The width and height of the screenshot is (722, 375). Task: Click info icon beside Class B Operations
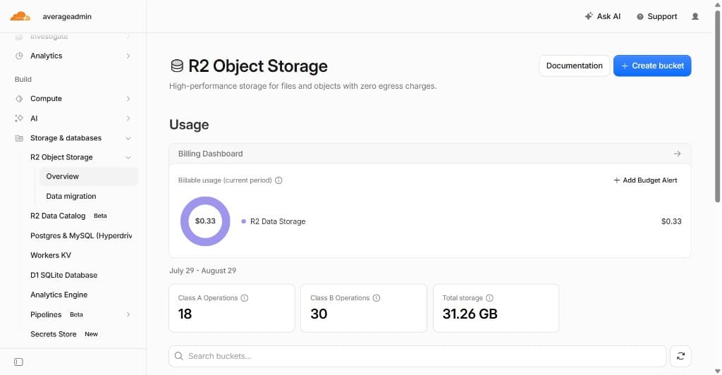377,298
